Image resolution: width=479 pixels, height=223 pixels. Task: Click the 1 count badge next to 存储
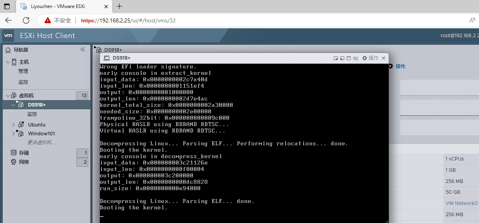[x=82, y=153]
